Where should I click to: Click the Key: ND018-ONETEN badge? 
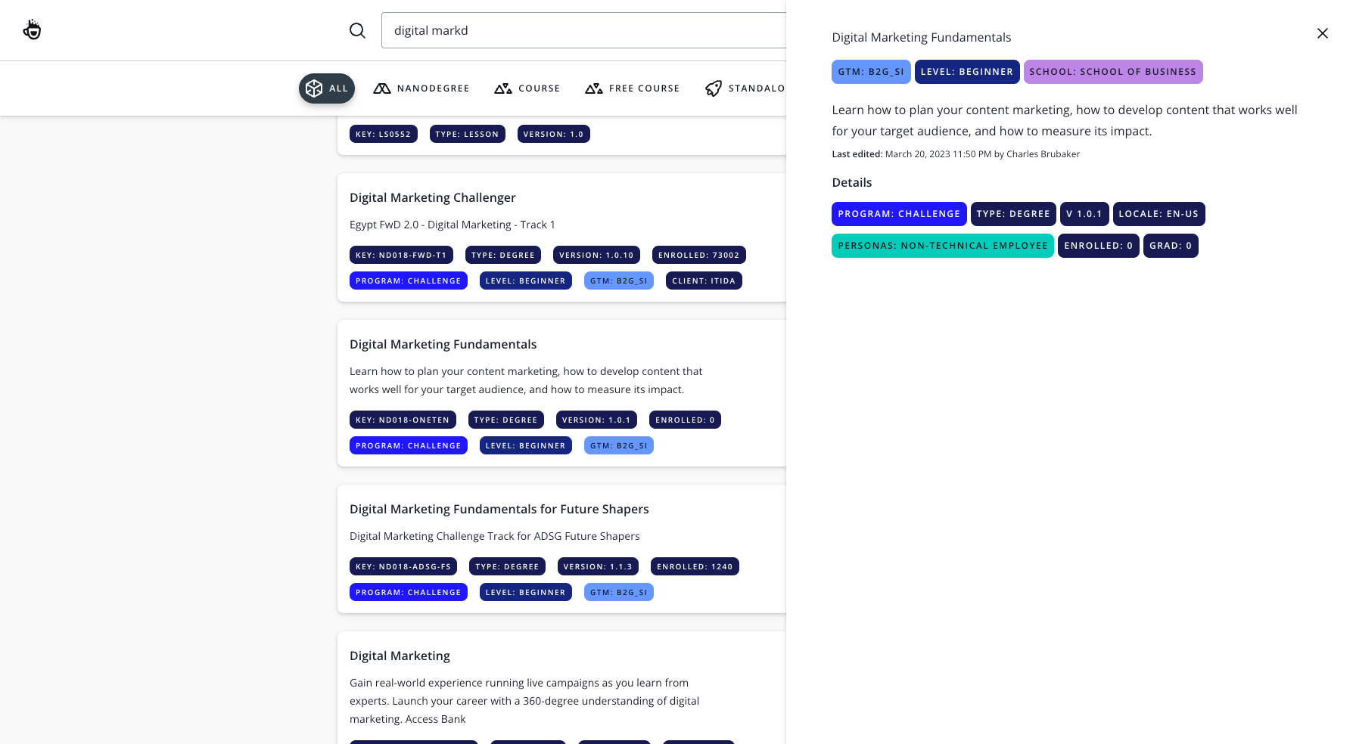[x=403, y=420]
